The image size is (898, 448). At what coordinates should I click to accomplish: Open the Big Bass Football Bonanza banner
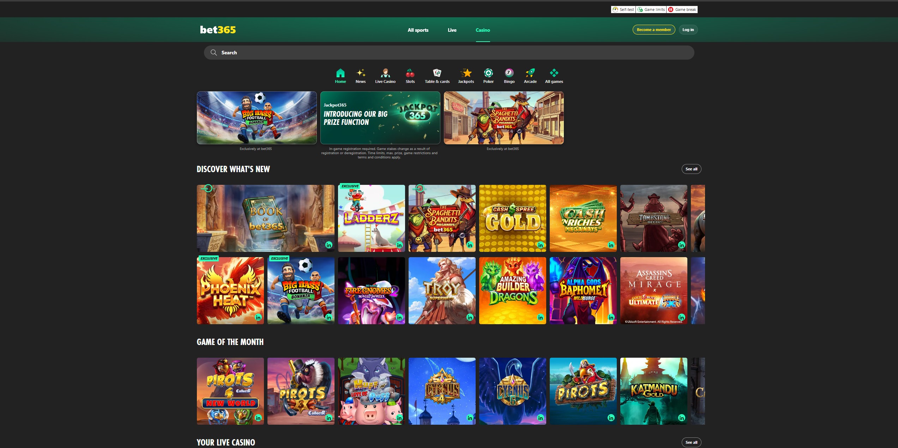pyautogui.click(x=257, y=118)
